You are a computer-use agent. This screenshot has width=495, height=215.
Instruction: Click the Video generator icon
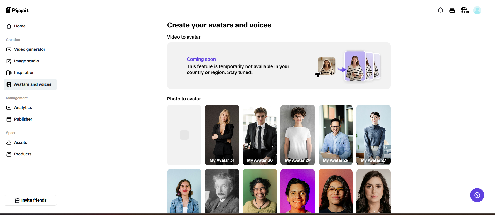pyautogui.click(x=9, y=49)
